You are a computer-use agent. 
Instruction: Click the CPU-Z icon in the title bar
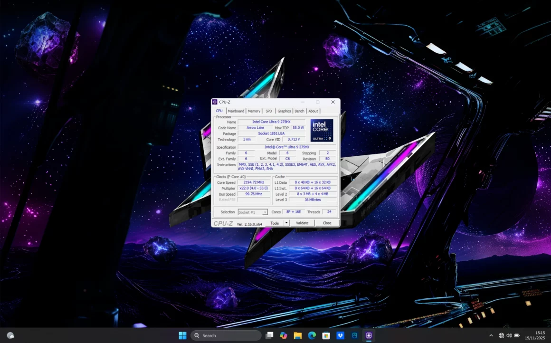(x=215, y=102)
